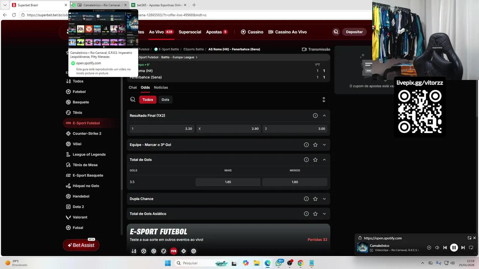Select Counter-Strike 2 in the sports sidebar

pyautogui.click(x=87, y=134)
